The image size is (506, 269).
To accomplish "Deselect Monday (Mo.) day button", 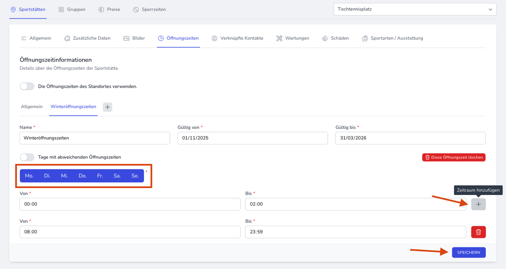I will pos(29,176).
